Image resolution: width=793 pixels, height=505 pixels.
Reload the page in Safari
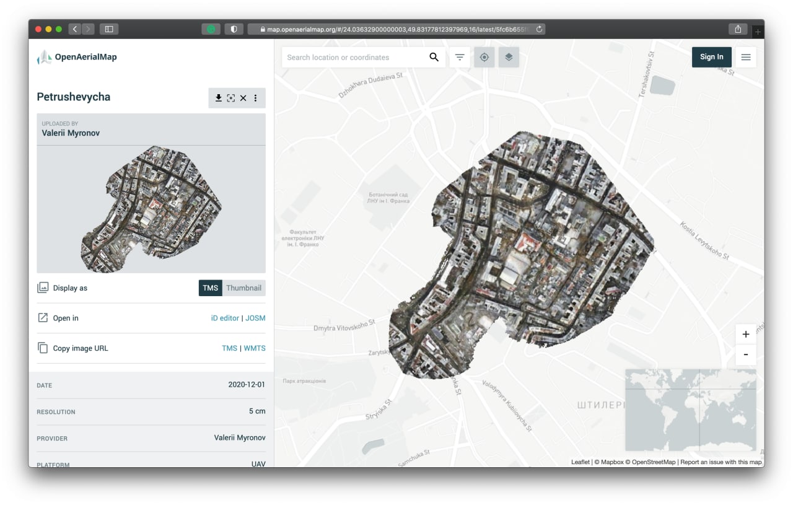[539, 29]
